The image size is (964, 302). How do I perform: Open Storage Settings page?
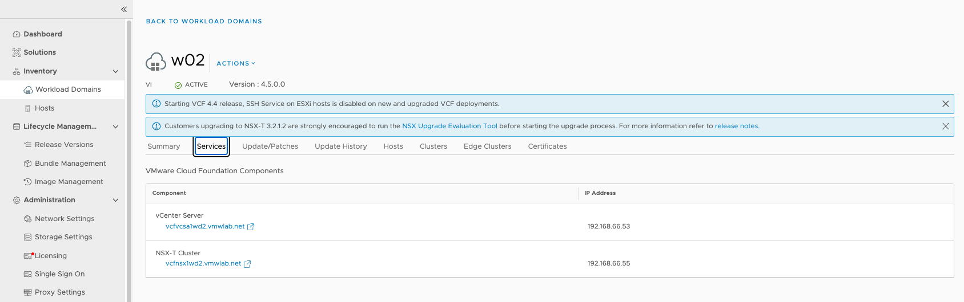[63, 237]
